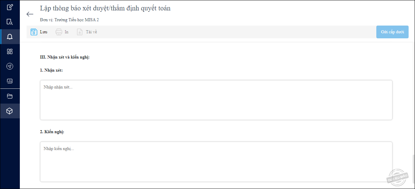Image resolution: width=415 pixels, height=189 pixels.
Task: Click the Gửi cấp dưới button
Action: [x=392, y=32]
